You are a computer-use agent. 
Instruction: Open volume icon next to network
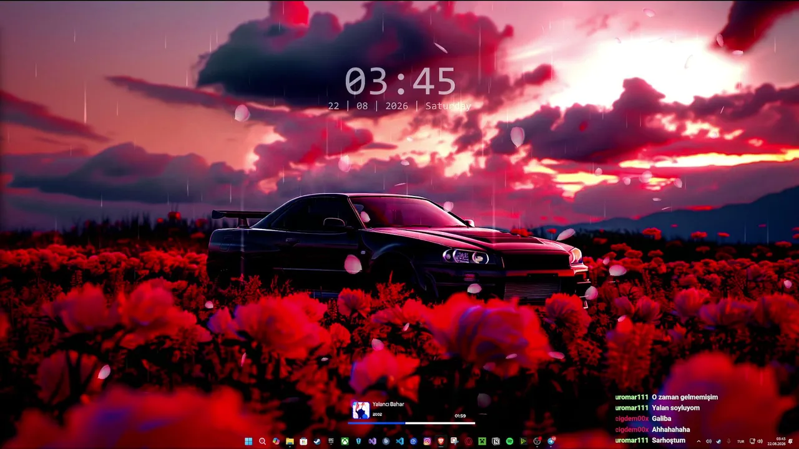(760, 442)
